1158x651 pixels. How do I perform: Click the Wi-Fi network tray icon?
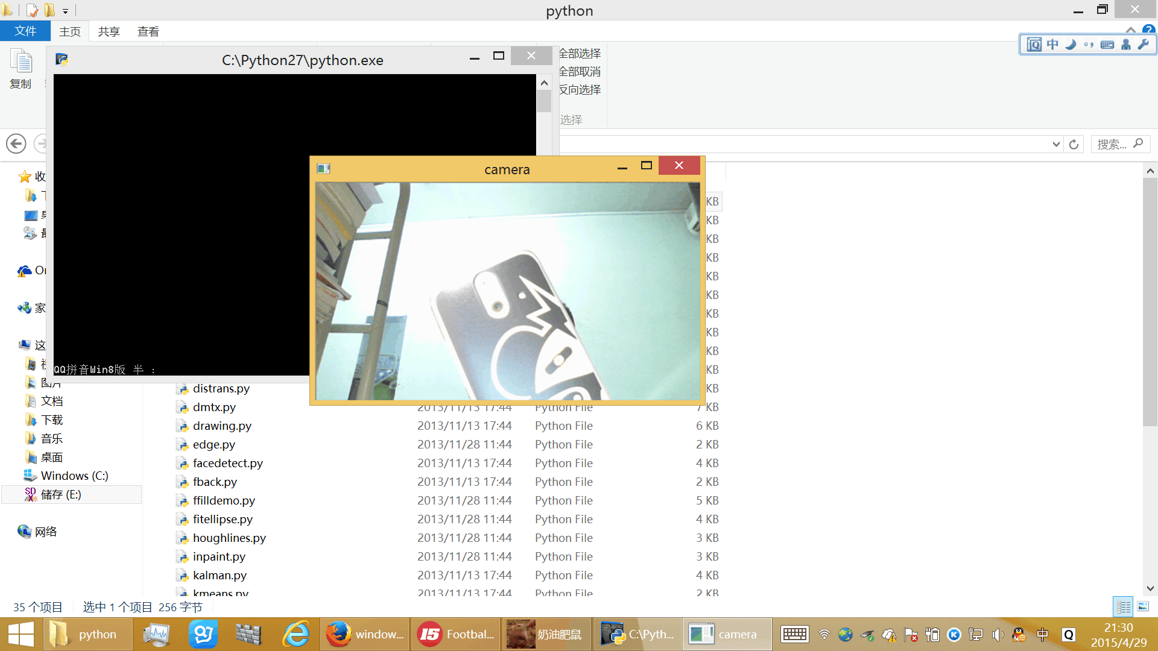pos(824,634)
